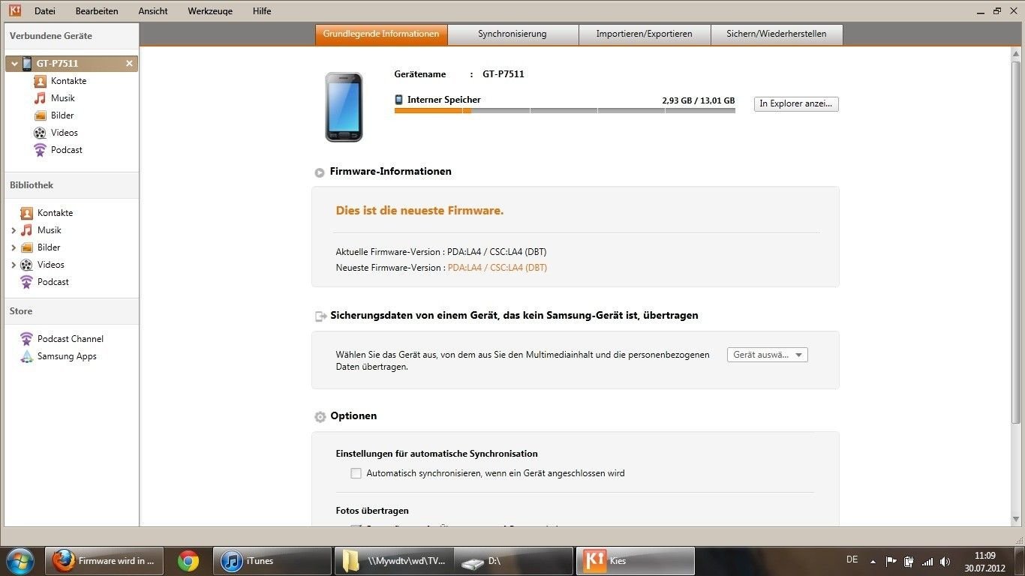Click the Optionen gear icon
1025x576 pixels.
(320, 417)
